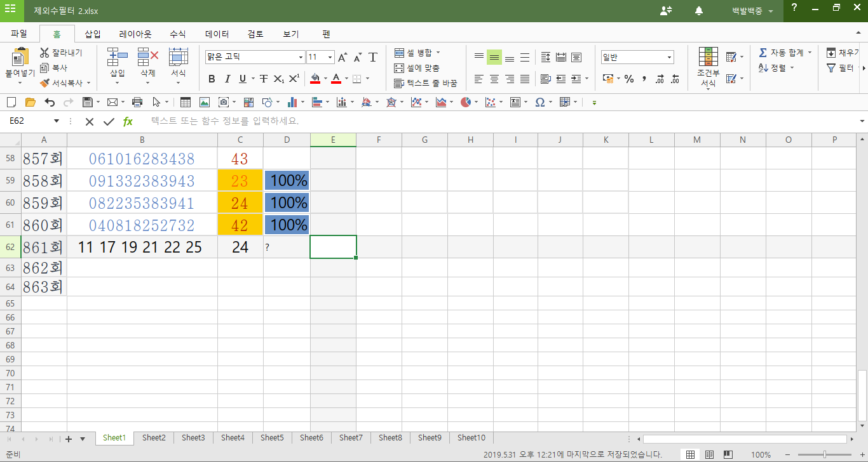Click the zoom slider in status bar
Screen dimensions: 868x462
pyautogui.click(x=824, y=454)
